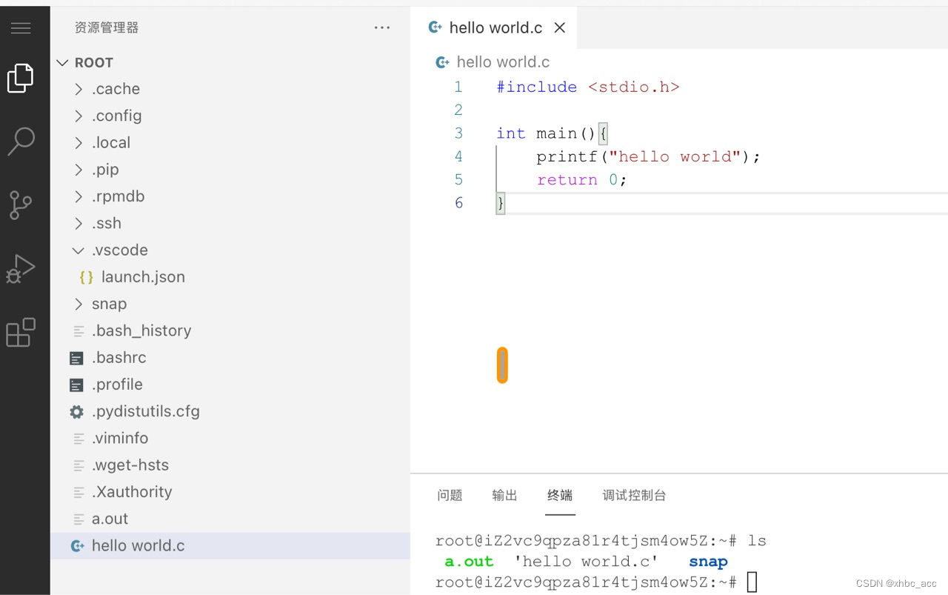This screenshot has height=595, width=948.
Task: Click the a.out file icon
Action: pyautogui.click(x=79, y=519)
